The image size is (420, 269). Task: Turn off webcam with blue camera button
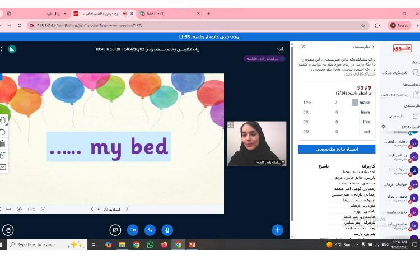click(133, 230)
